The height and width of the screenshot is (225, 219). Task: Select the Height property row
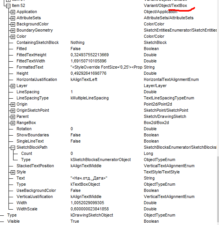[22, 74]
